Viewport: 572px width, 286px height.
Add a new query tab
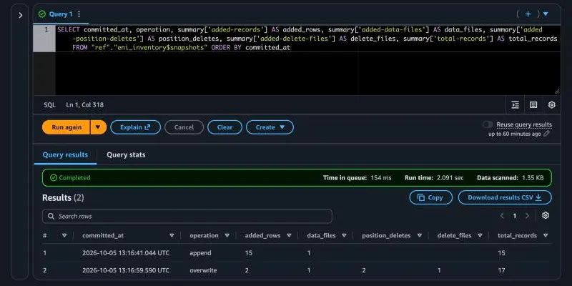point(528,14)
